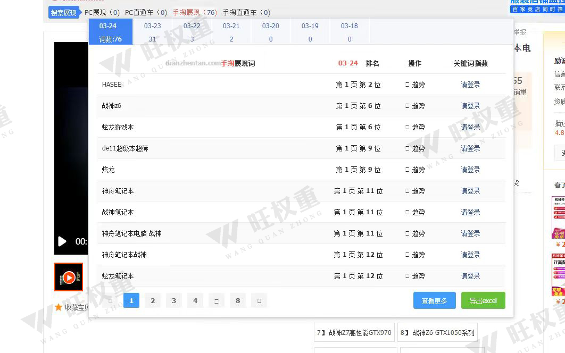Click the pagination ellipsis button

(217, 300)
